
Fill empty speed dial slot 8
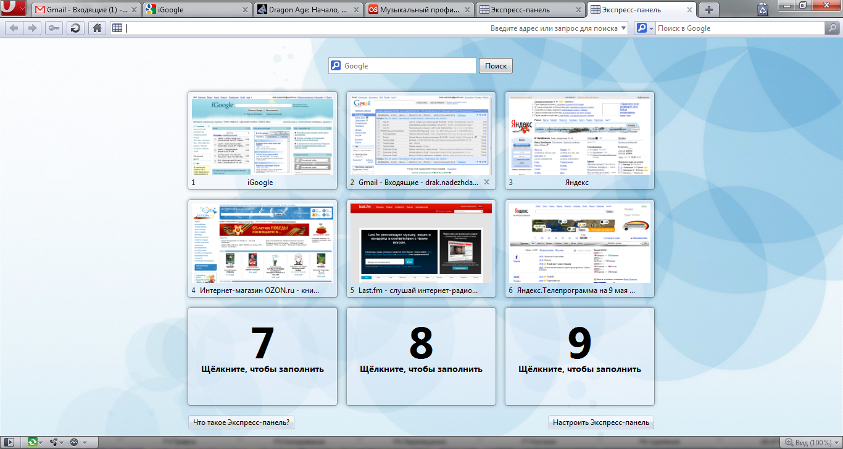[x=421, y=356]
